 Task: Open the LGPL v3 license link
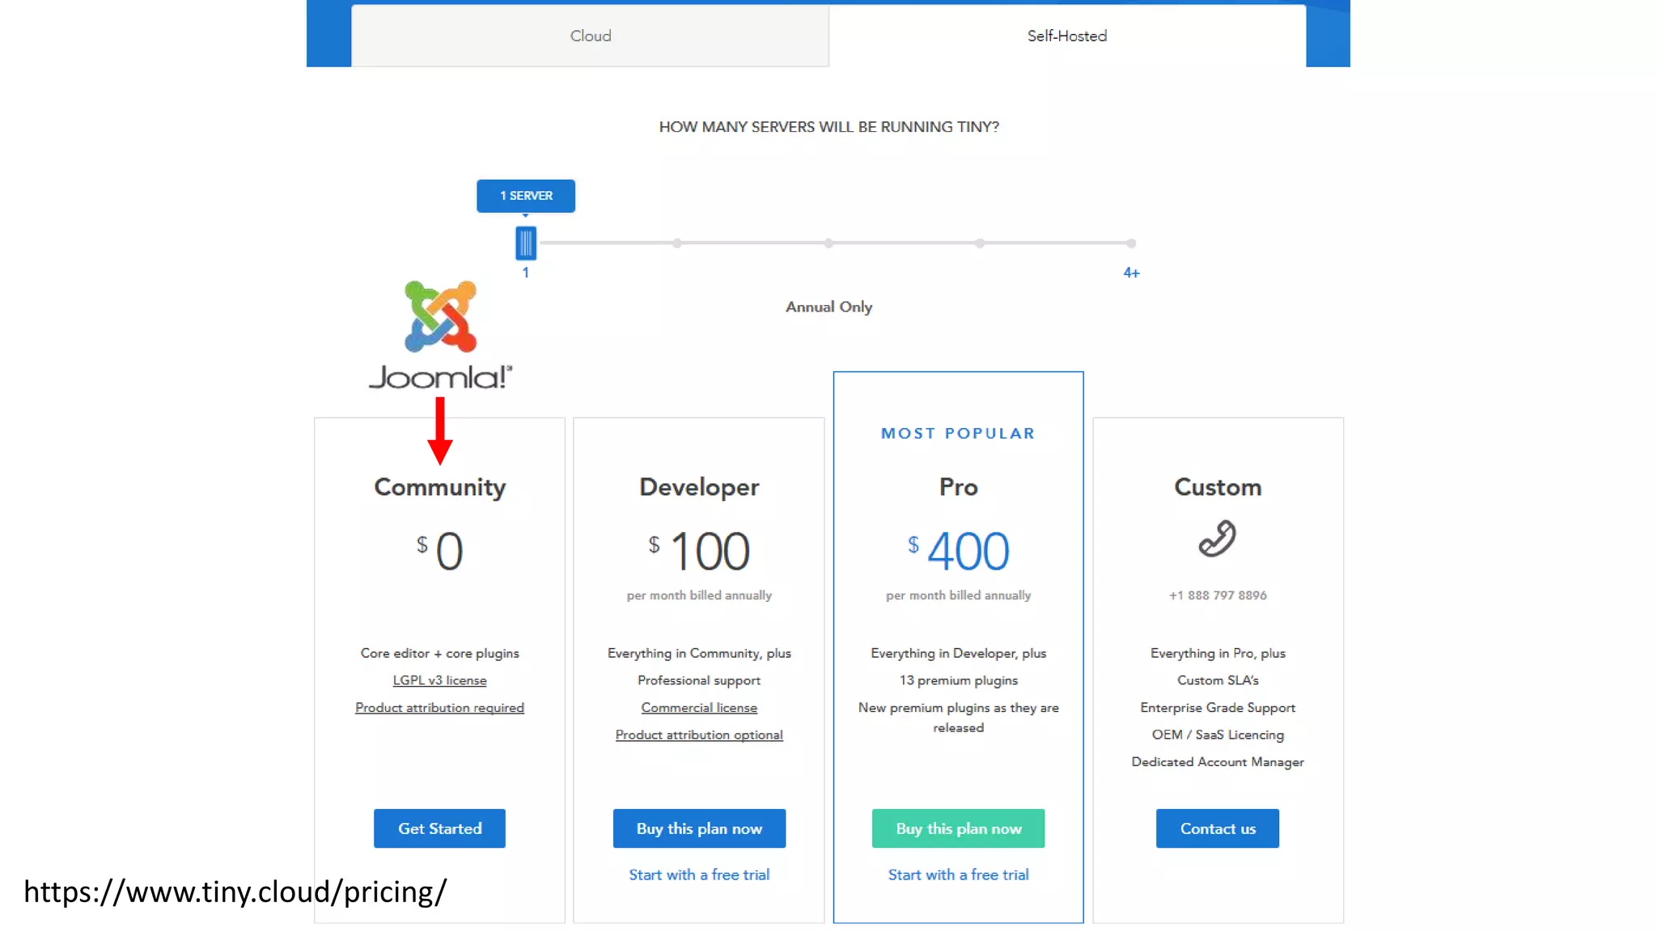[439, 680]
